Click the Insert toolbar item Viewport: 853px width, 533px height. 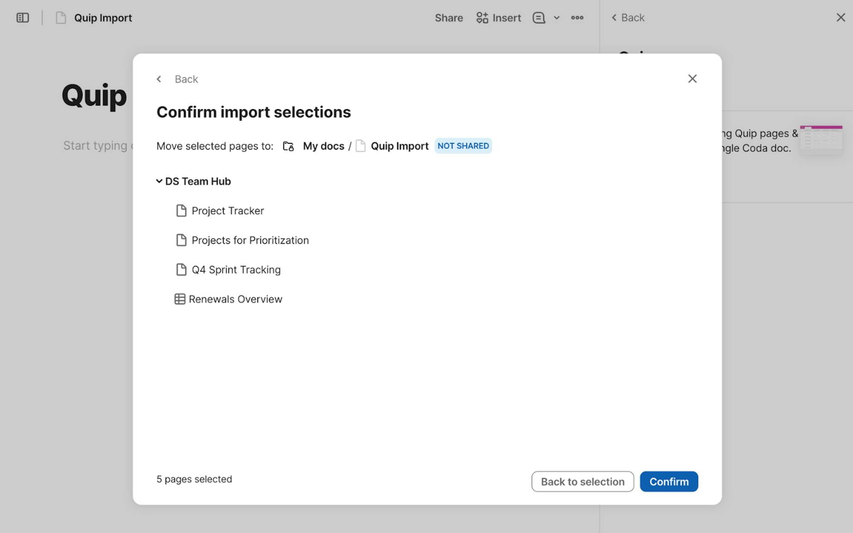[499, 18]
